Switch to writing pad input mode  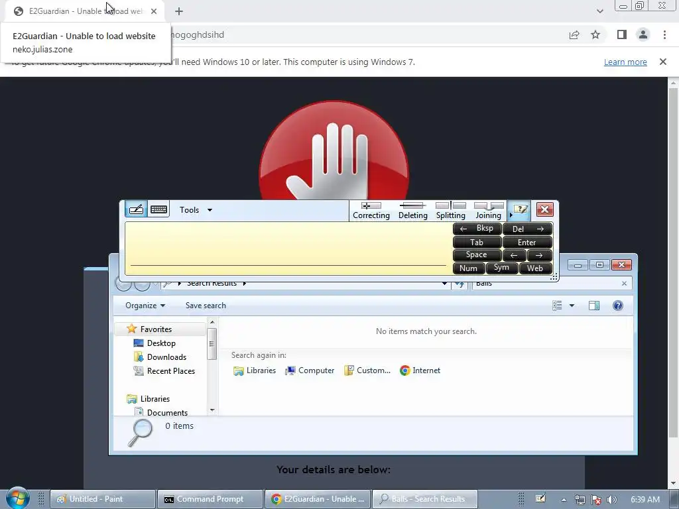[x=136, y=209]
